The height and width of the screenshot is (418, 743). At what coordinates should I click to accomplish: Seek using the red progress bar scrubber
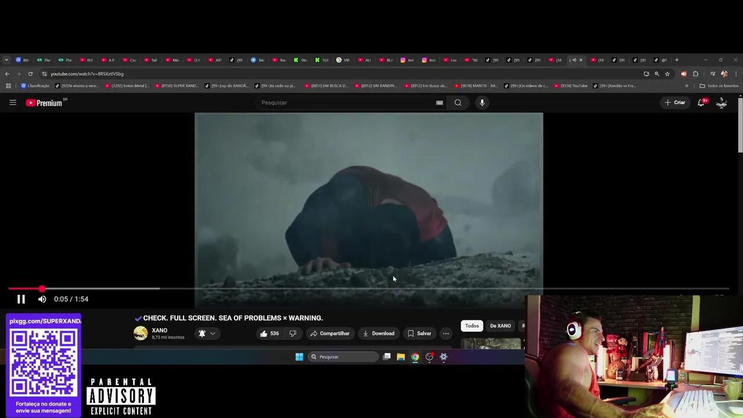42,289
